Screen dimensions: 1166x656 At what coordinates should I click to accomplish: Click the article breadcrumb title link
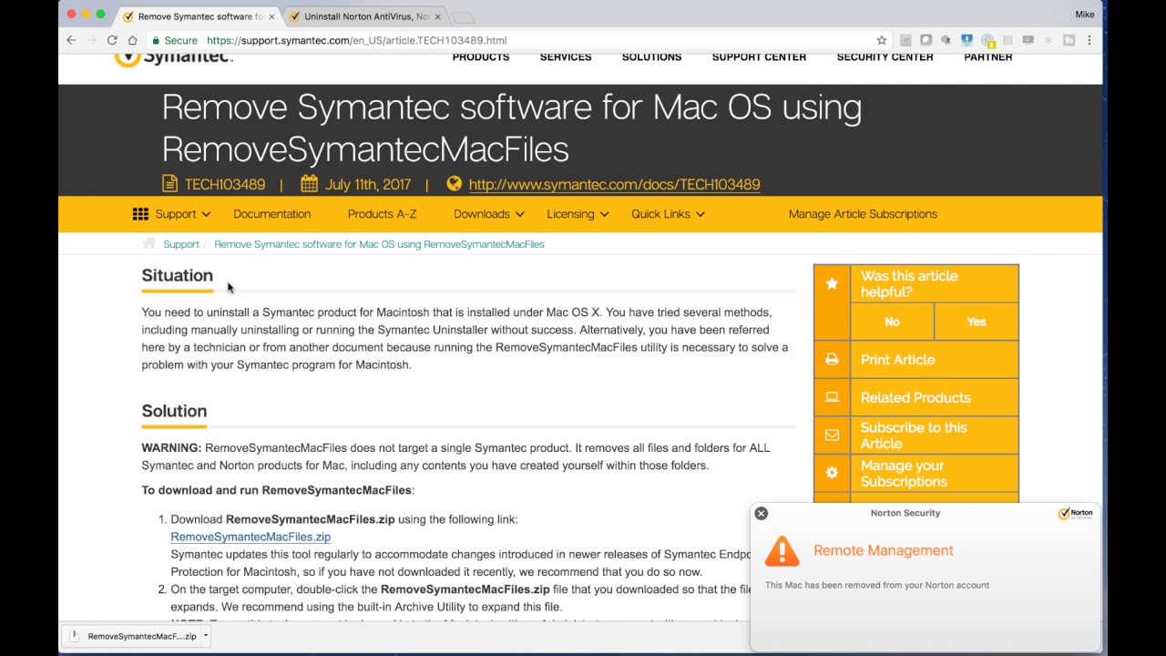tap(379, 244)
